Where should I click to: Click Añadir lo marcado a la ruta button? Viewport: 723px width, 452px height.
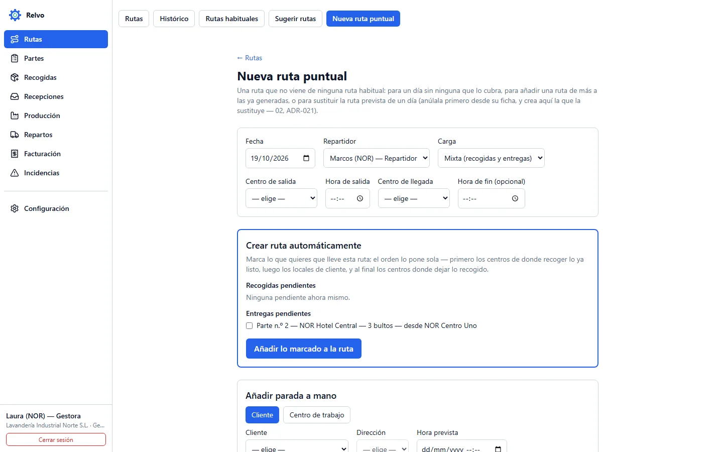(x=304, y=349)
